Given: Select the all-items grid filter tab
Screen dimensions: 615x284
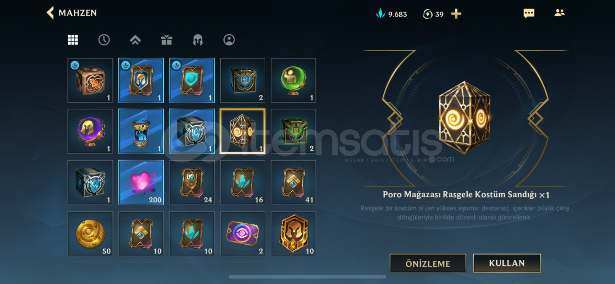Looking at the screenshot, I should click(73, 40).
